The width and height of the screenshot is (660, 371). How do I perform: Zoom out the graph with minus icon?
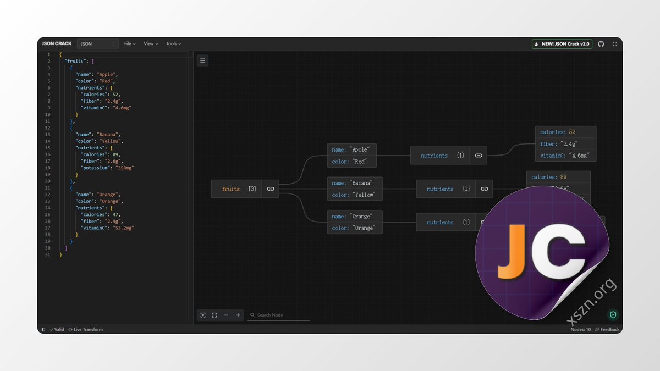tap(226, 315)
